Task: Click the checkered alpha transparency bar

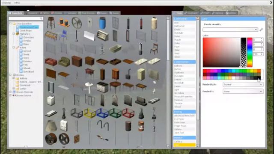Action: [x=244, y=52]
